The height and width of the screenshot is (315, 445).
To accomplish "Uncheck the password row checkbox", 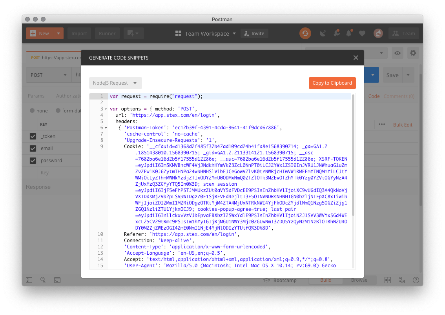I will (x=33, y=161).
